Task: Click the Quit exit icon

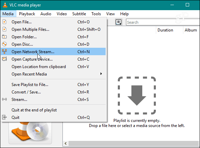Action: click(4, 117)
